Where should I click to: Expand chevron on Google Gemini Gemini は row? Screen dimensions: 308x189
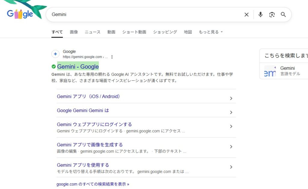coord(231,112)
